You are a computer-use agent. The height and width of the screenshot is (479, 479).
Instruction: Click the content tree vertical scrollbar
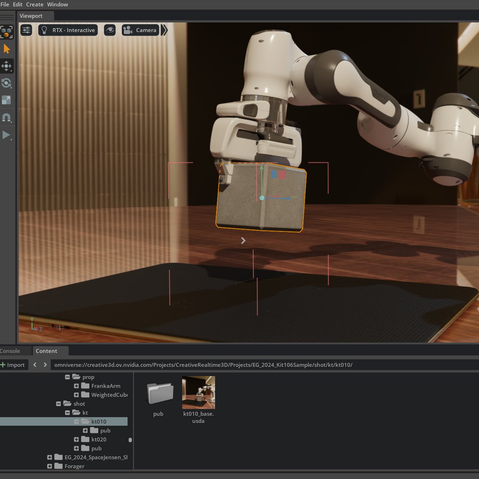click(x=130, y=440)
